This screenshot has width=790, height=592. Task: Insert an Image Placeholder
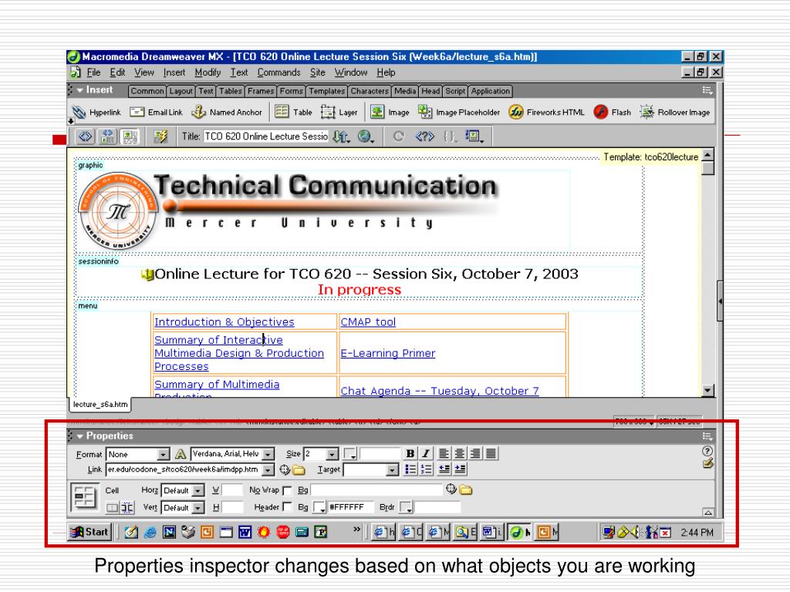coord(459,112)
